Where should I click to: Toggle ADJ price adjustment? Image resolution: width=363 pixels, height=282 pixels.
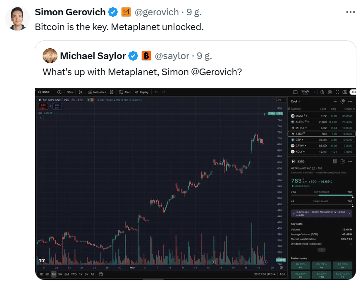[x=282, y=274]
